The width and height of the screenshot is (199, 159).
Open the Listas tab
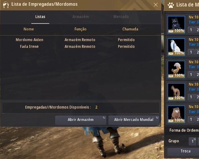point(40,17)
